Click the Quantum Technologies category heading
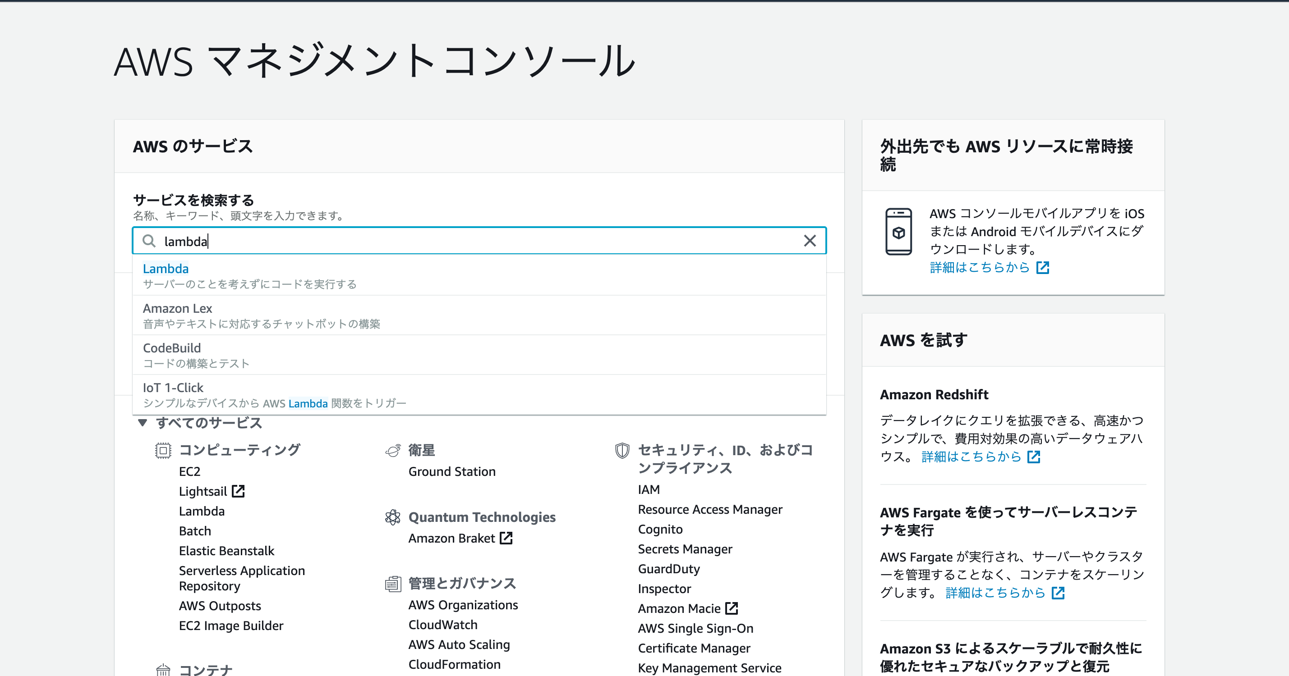1289x676 pixels. (482, 517)
